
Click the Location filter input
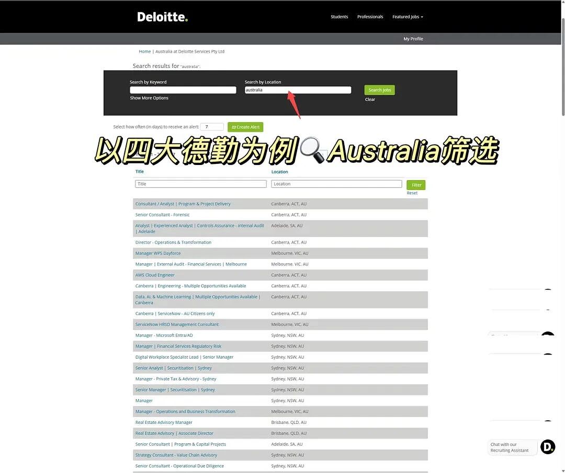pyautogui.click(x=336, y=184)
